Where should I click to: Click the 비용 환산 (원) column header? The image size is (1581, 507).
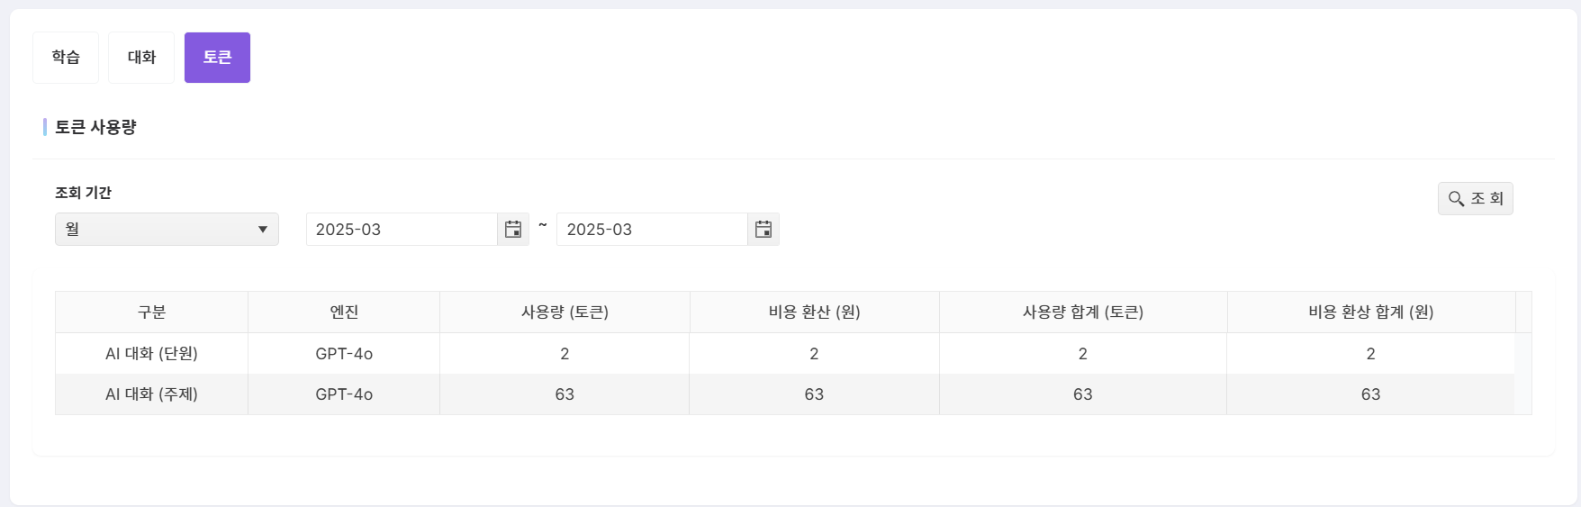click(x=814, y=312)
